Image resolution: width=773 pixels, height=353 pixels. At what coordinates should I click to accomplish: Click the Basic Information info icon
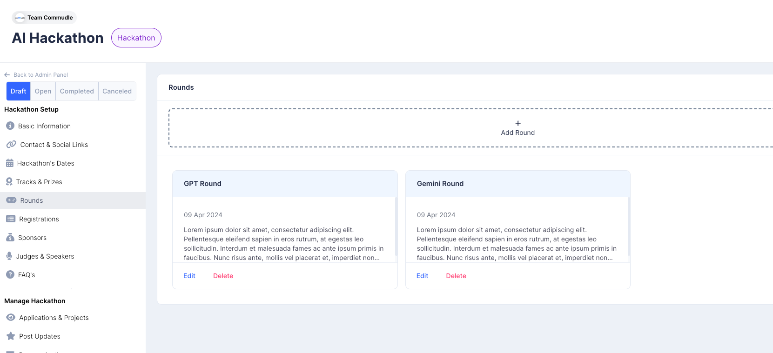tap(10, 126)
